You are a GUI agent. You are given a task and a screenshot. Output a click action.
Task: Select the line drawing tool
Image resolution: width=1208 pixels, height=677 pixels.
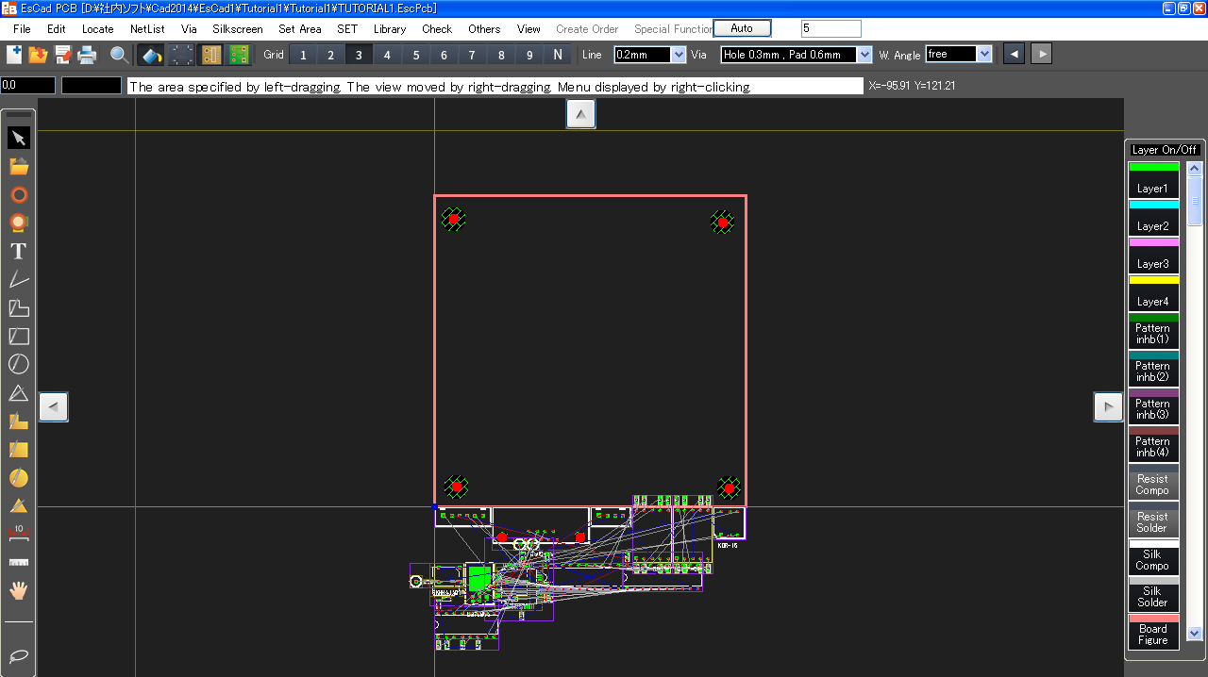tap(19, 279)
